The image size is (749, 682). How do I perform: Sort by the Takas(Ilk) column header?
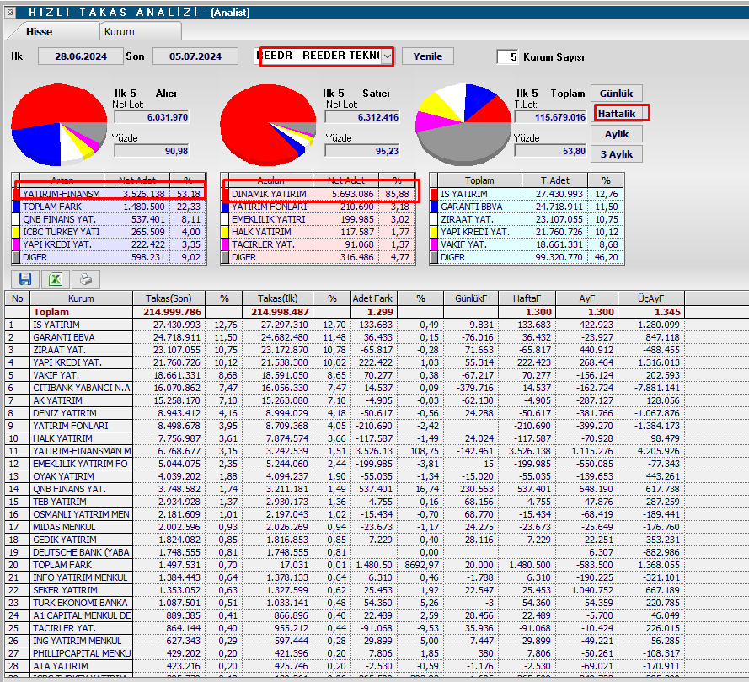click(x=277, y=298)
